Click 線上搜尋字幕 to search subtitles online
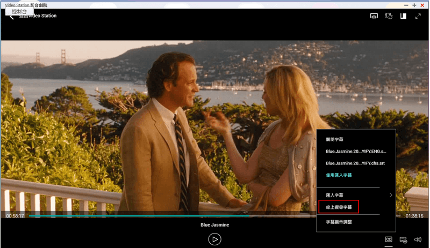430x248 pixels. coord(339,207)
